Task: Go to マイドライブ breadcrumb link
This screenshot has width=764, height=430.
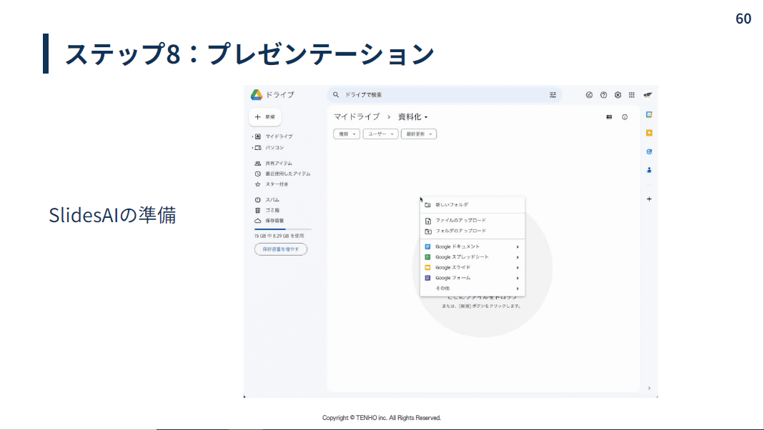Action: pyautogui.click(x=357, y=117)
